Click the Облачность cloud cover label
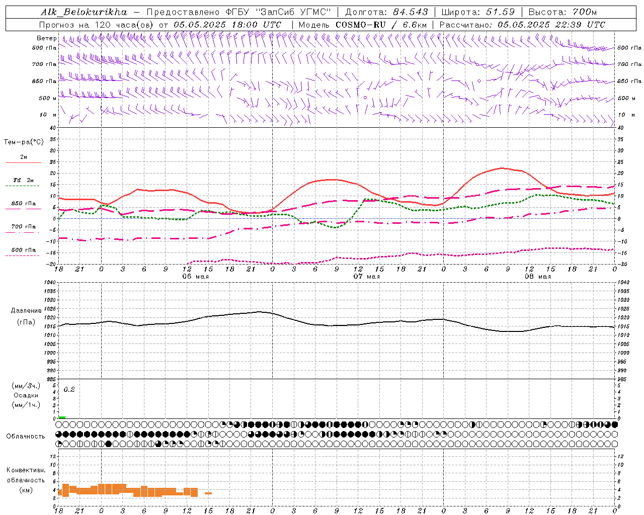This screenshot has height=515, width=644. point(26,437)
